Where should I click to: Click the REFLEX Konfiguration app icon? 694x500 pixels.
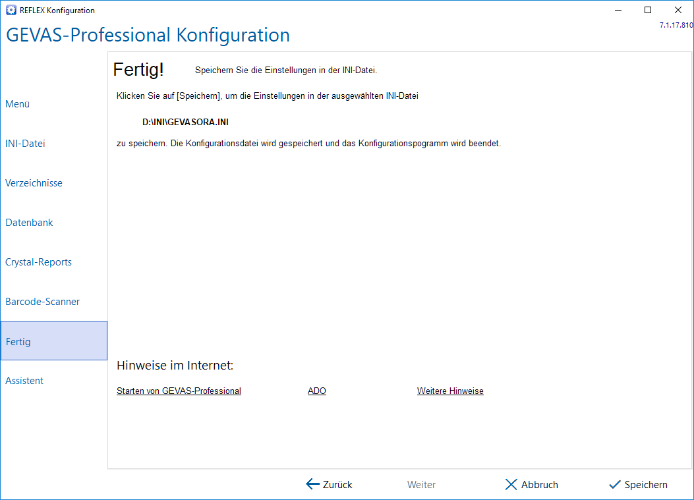click(11, 10)
